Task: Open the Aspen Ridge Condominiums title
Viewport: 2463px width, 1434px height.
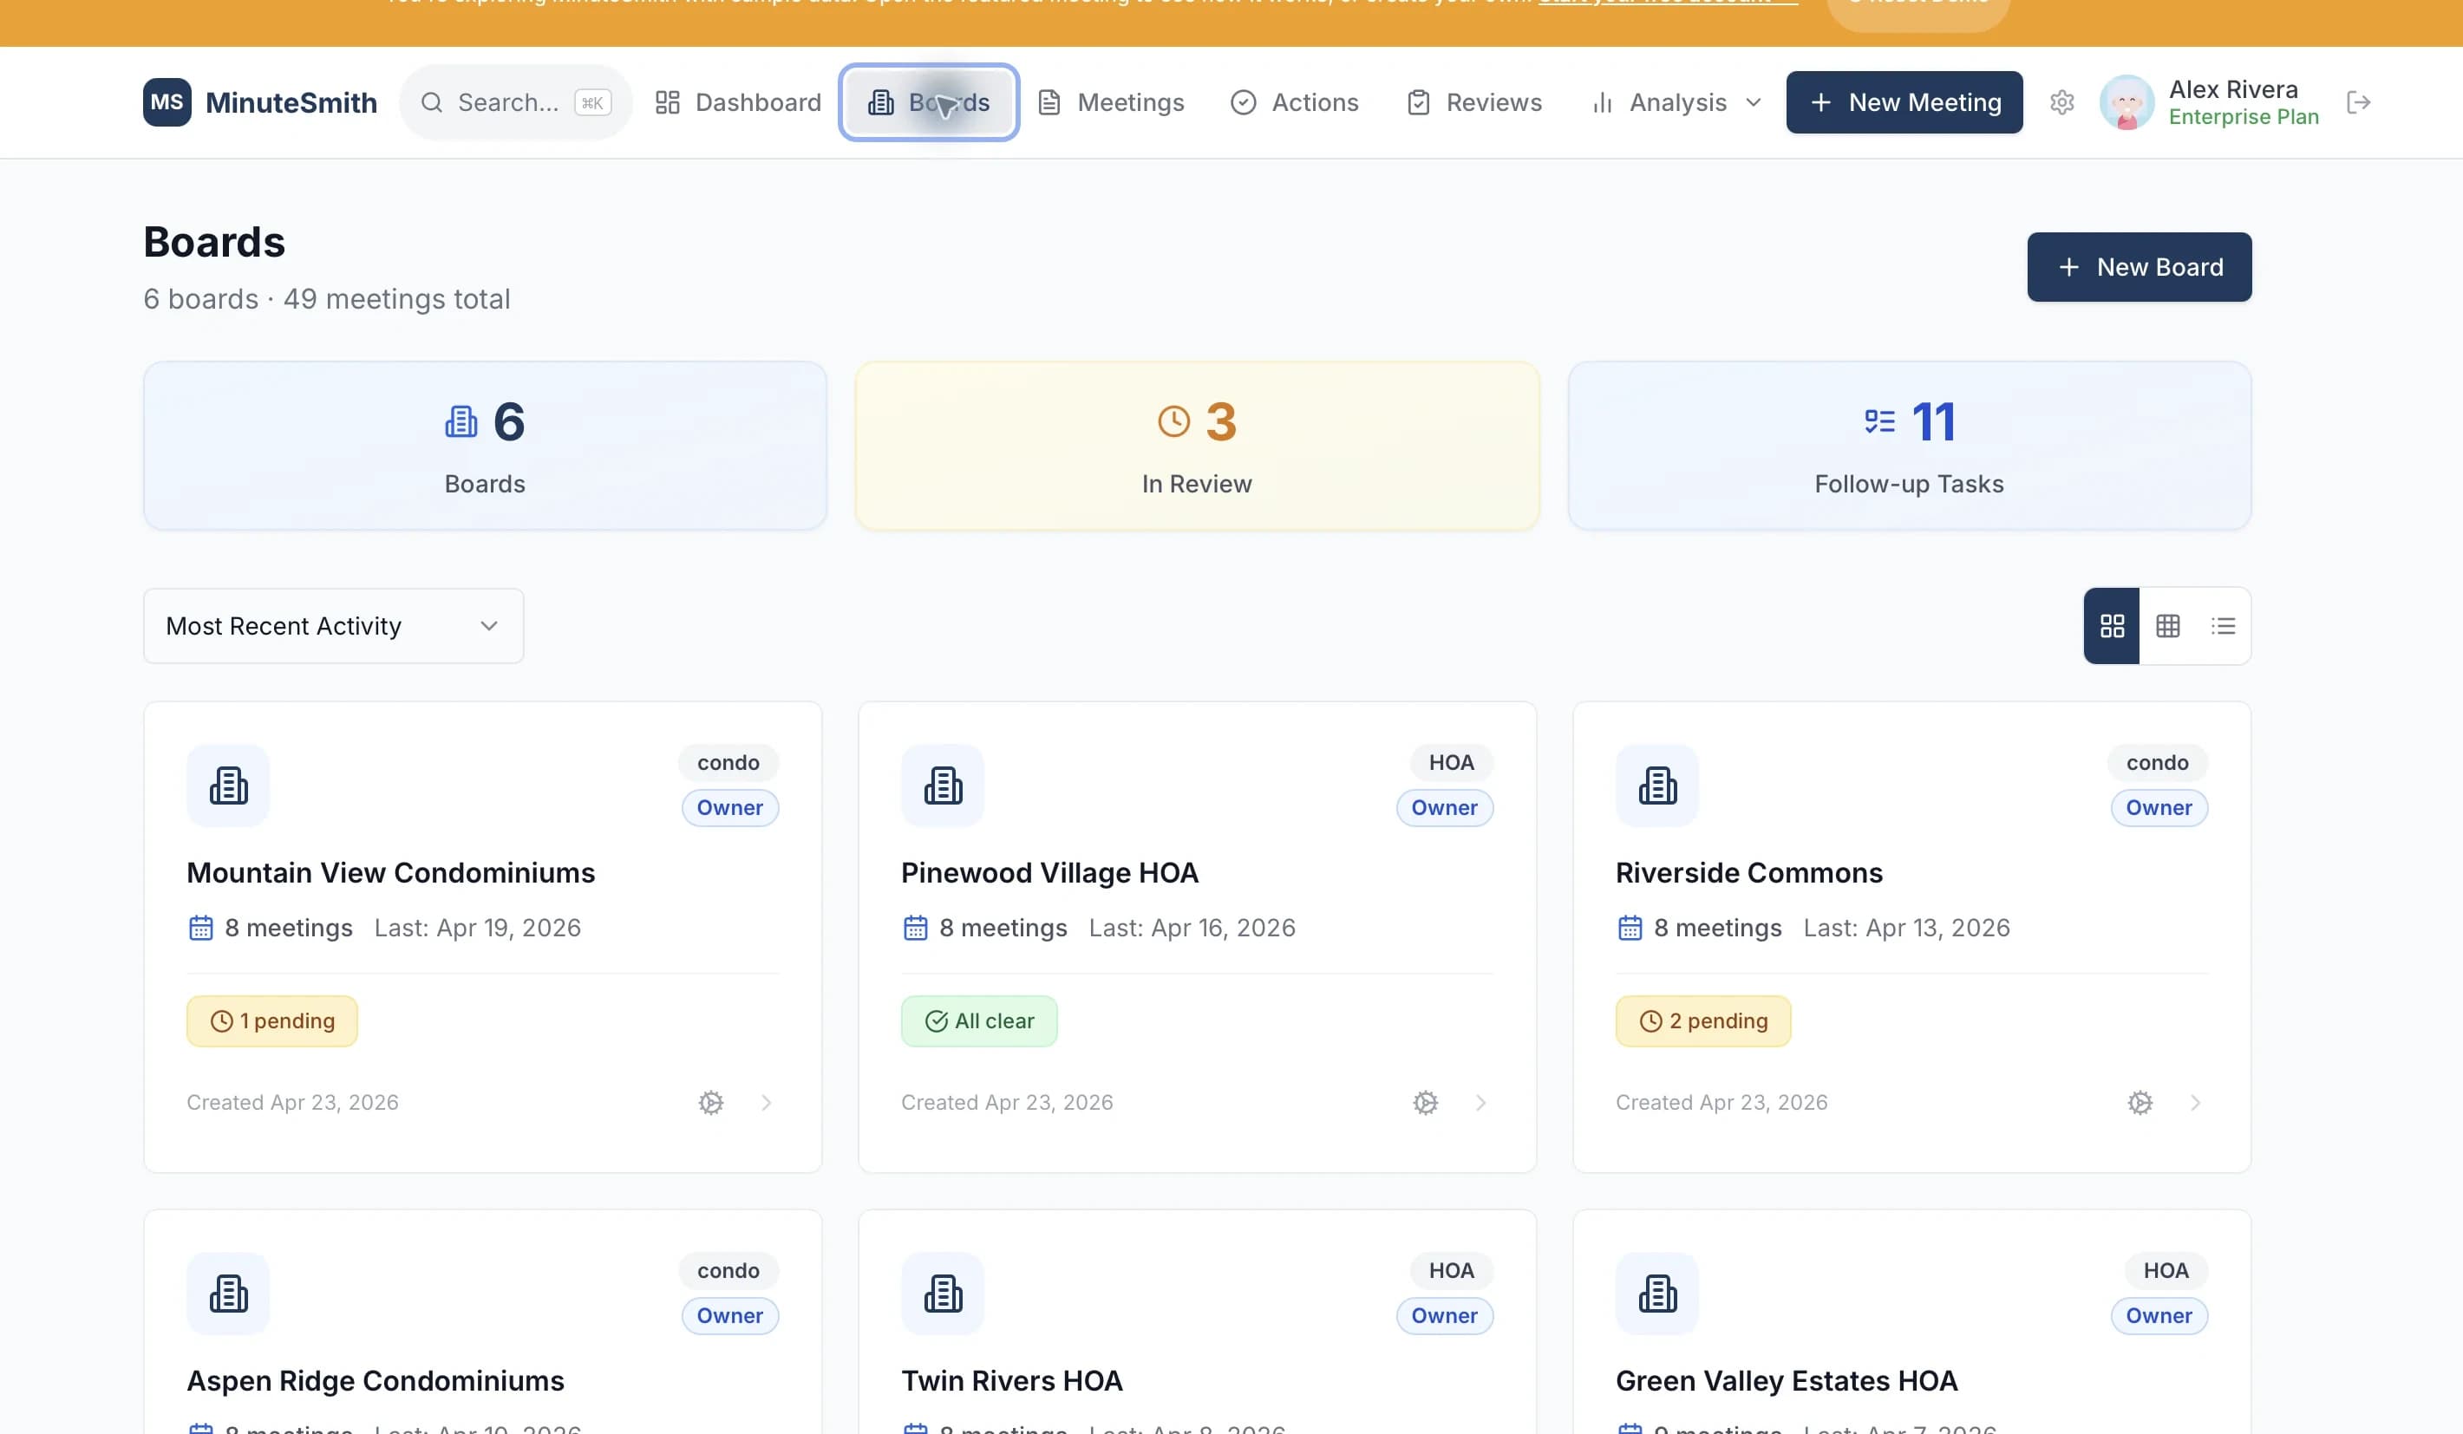Action: [376, 1381]
